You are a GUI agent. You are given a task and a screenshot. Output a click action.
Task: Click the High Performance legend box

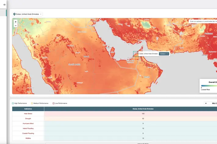click(x=13, y=103)
